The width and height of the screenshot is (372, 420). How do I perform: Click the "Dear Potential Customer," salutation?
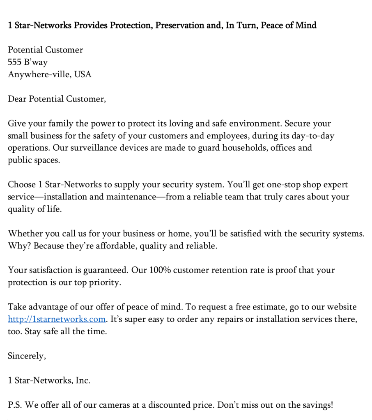[x=57, y=99]
